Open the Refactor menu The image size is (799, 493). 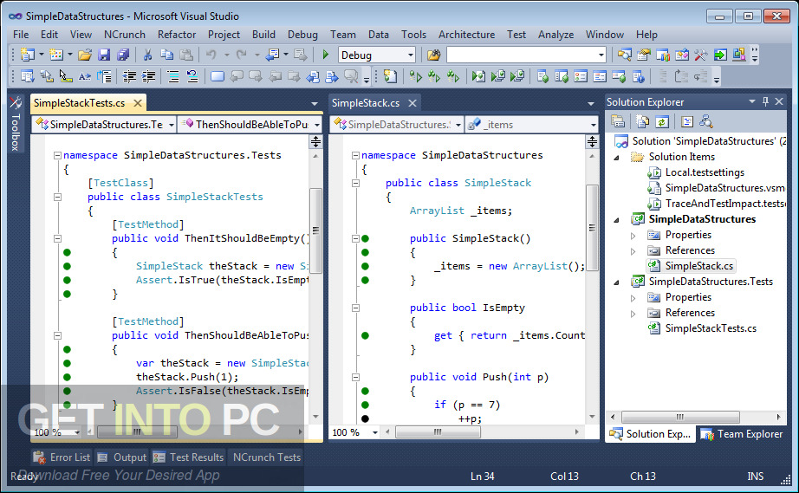coord(177,35)
